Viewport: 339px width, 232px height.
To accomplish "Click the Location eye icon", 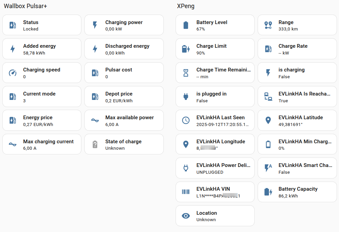I will (x=186, y=216).
